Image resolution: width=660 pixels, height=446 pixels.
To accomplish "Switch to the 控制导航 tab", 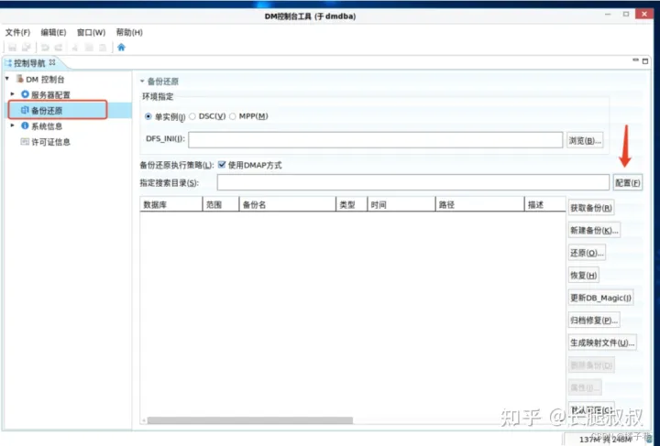I will 29,63.
